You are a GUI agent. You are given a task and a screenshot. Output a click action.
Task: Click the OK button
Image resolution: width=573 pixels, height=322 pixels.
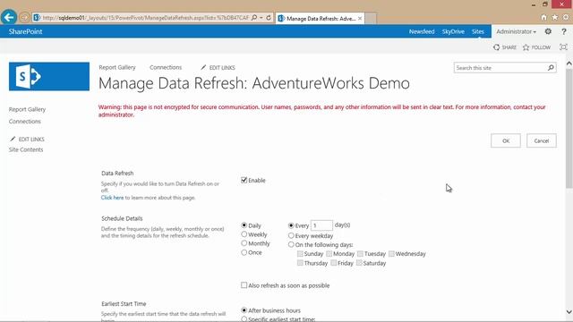point(505,140)
